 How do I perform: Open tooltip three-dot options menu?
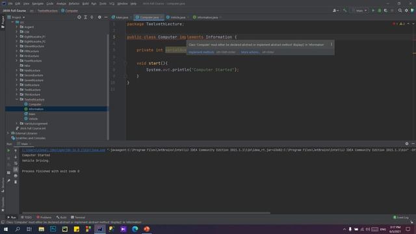click(x=331, y=45)
